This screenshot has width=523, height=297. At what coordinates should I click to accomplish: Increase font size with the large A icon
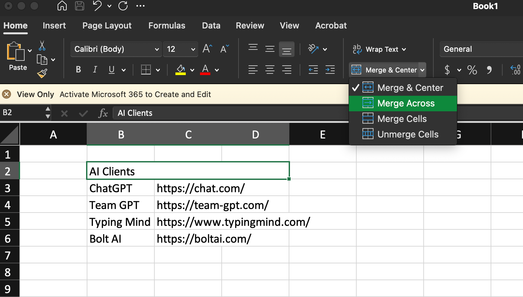coord(207,49)
